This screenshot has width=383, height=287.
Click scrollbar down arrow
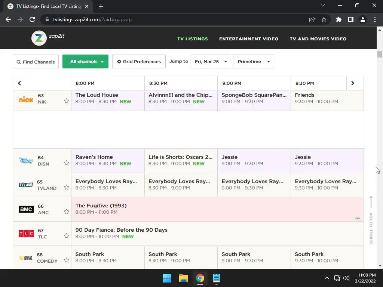click(380, 266)
